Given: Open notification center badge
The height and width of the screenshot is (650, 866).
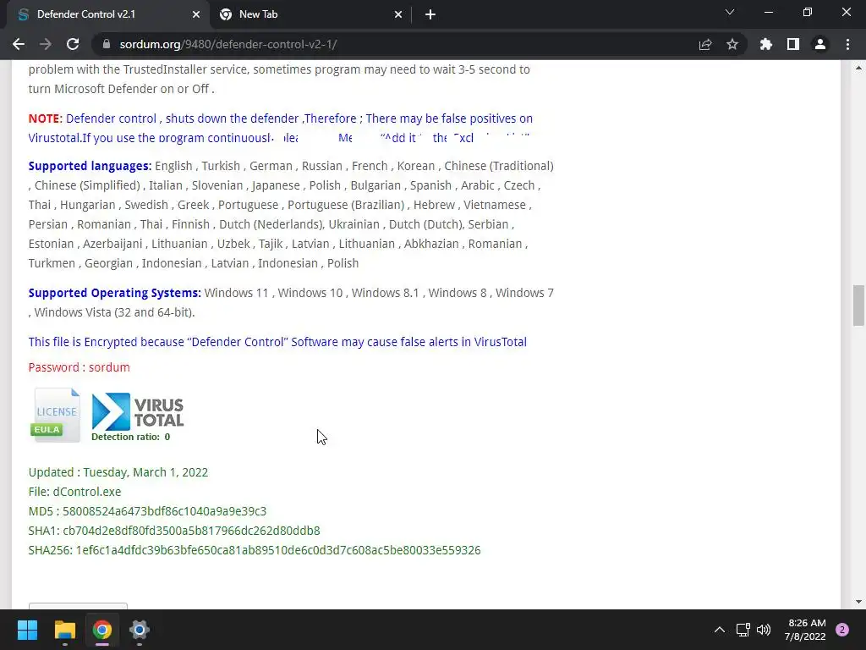Looking at the screenshot, I should (842, 630).
